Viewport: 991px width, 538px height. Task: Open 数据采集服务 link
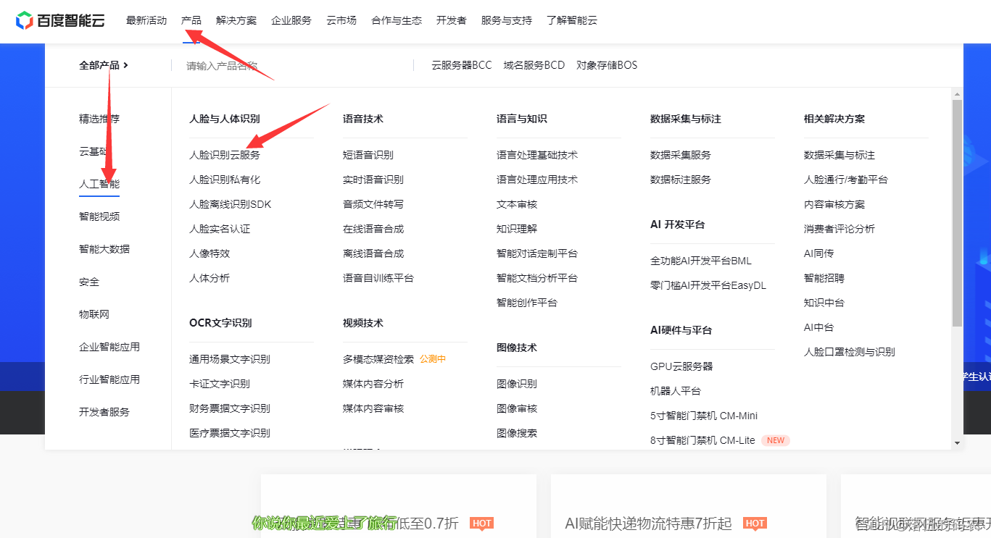point(681,155)
